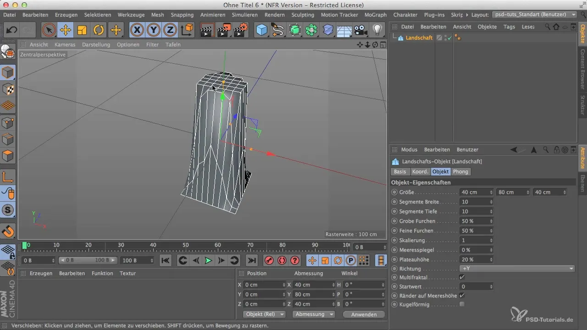This screenshot has width=587, height=330.
Task: Click Segmente Breite stepper arrows
Action: tap(491, 202)
